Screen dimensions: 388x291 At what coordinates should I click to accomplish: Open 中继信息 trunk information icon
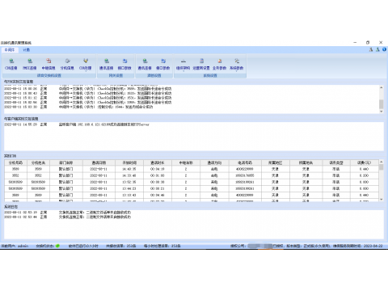click(x=48, y=65)
